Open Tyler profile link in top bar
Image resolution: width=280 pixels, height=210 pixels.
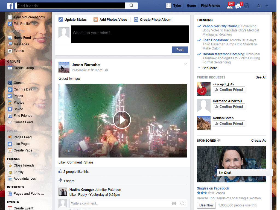(177, 6)
